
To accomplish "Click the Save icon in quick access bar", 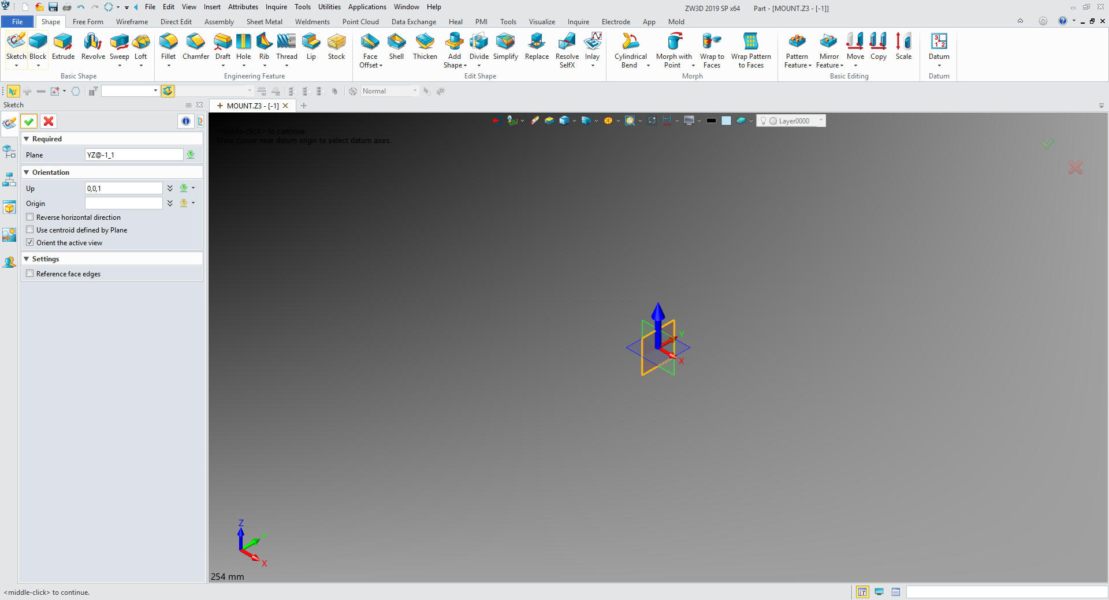I will 53,7.
